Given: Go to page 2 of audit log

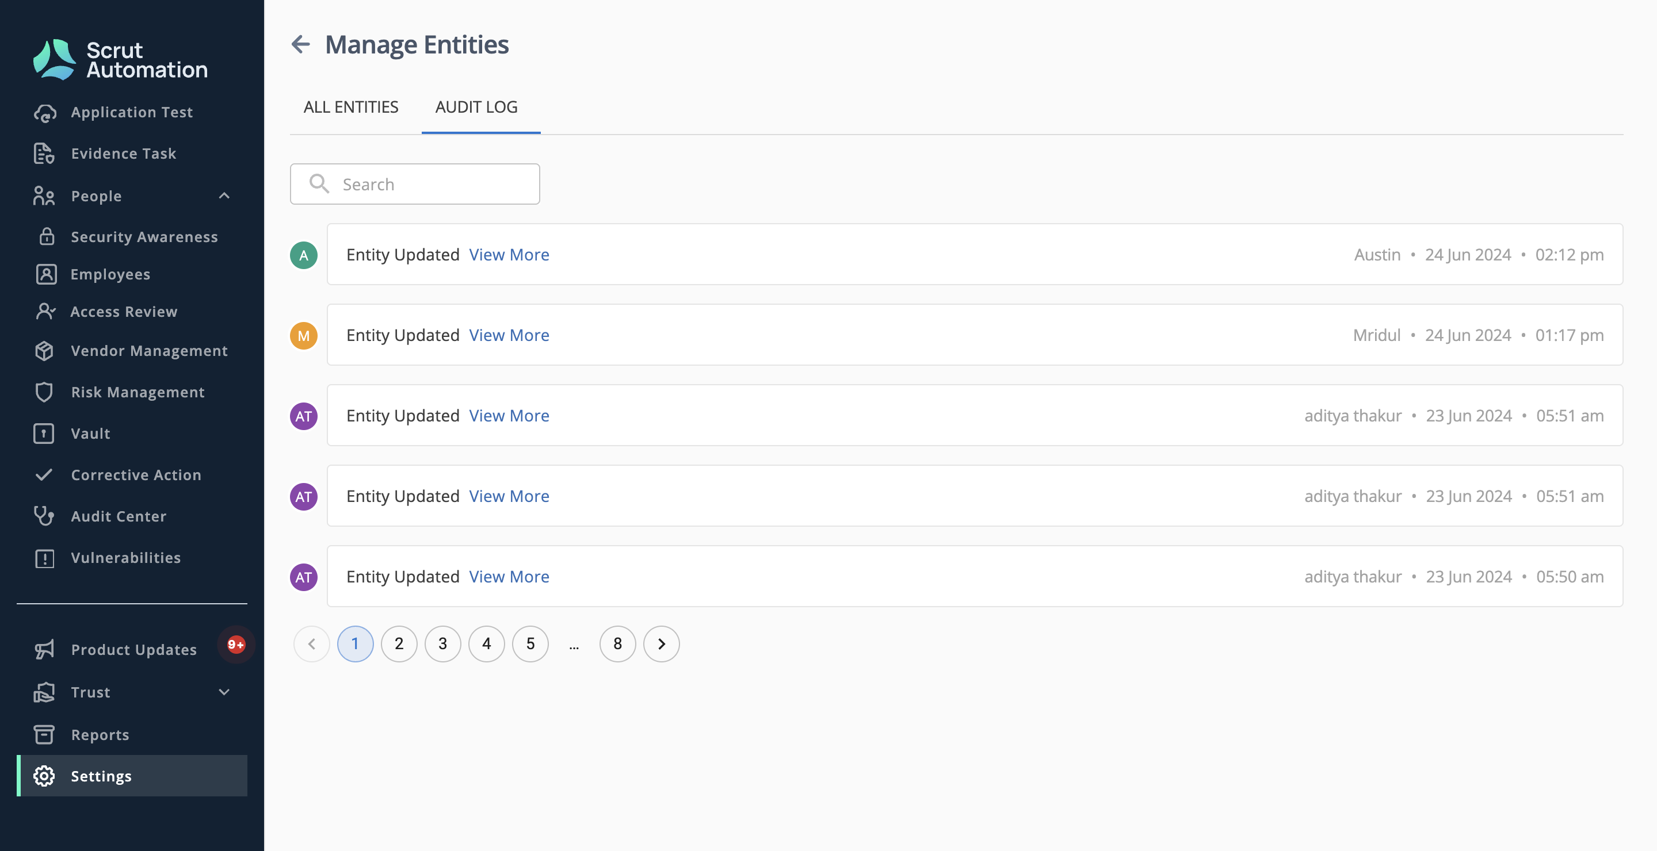Looking at the screenshot, I should (x=399, y=644).
